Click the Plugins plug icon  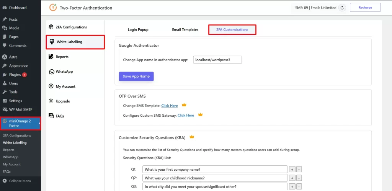[x=5, y=75]
